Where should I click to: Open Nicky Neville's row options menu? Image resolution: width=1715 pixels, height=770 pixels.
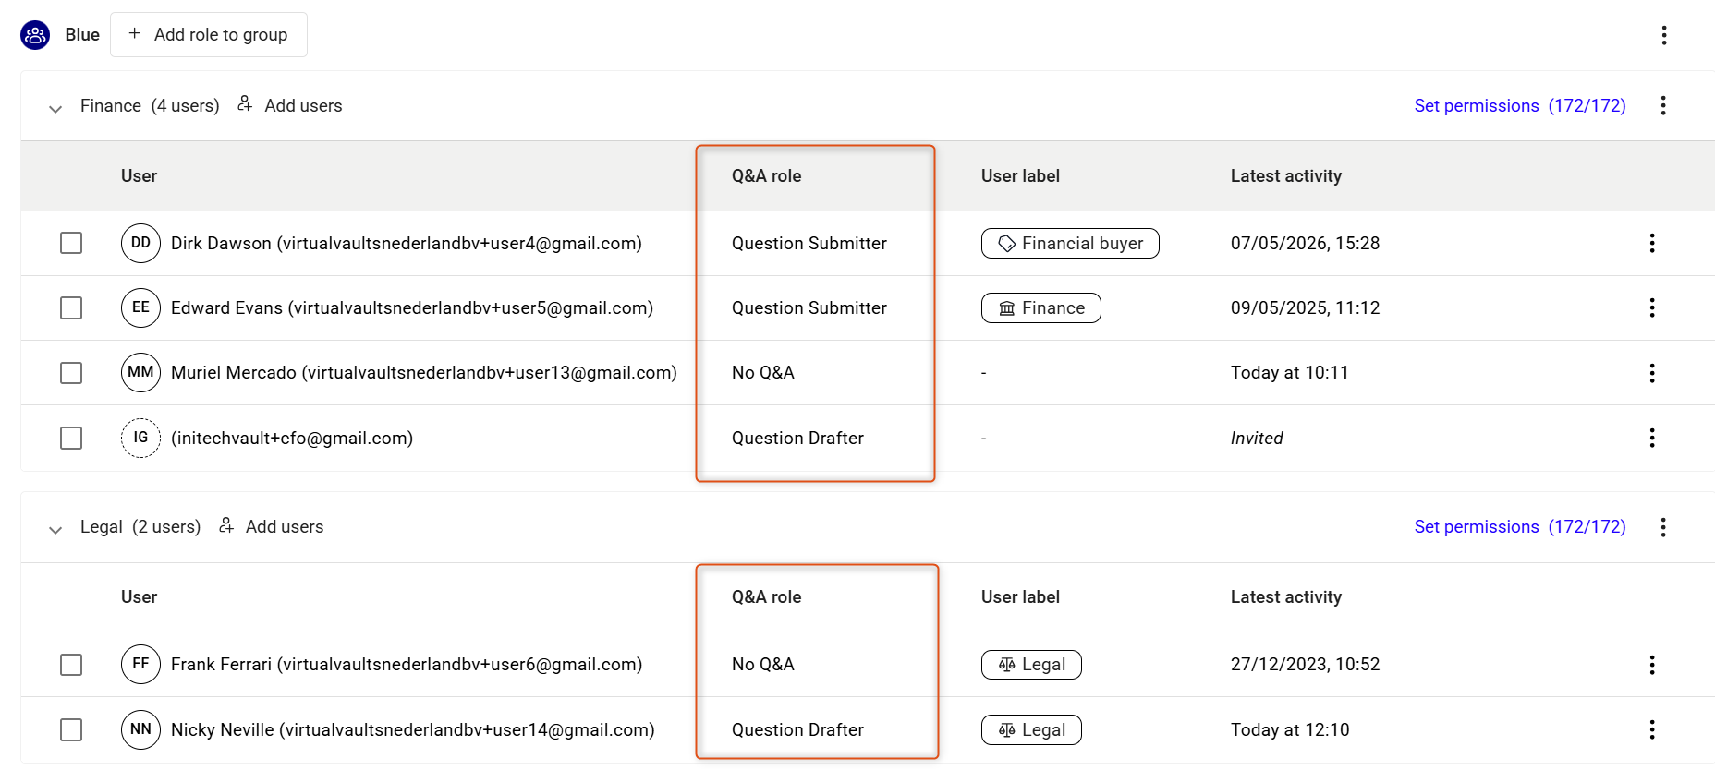(1651, 729)
